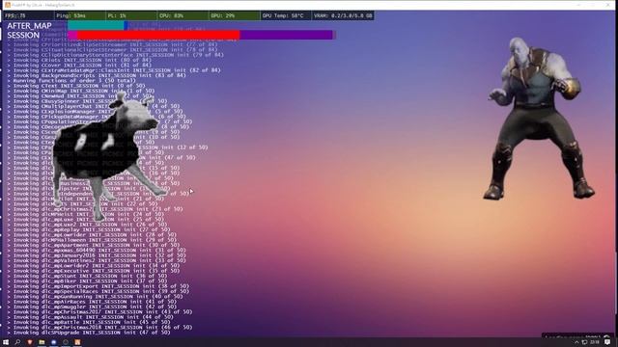
Task: Click the 'dlc_mpBiker' log line
Action: pyautogui.click(x=88, y=280)
